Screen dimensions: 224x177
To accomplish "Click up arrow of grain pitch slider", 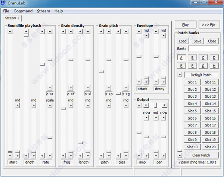I will [x=101, y=31].
